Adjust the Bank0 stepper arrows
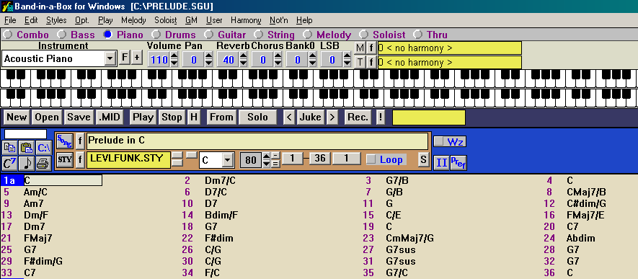Image resolution: width=638 pixels, height=279 pixels. click(x=312, y=60)
